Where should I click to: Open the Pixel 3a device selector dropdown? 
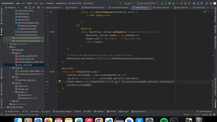point(147,3)
